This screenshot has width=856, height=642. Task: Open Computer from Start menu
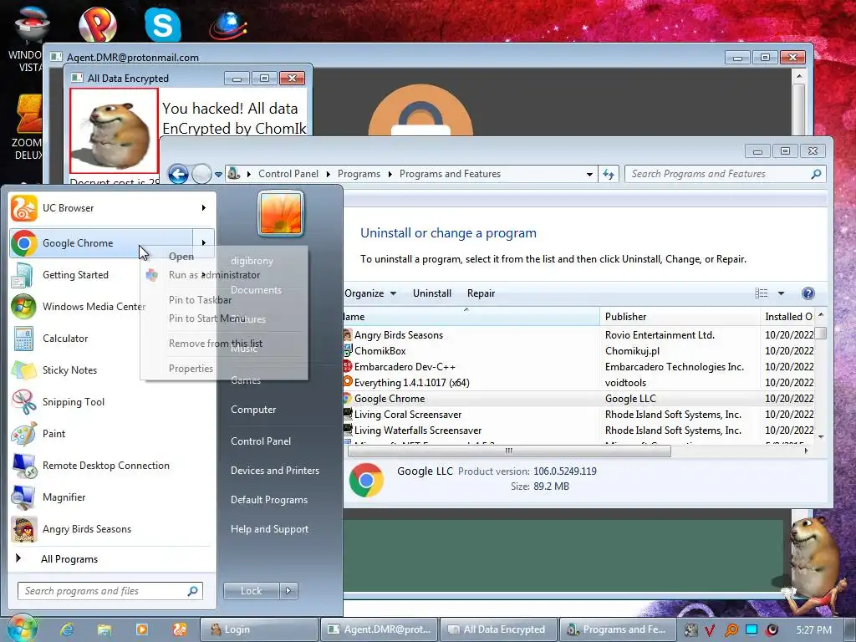[x=252, y=410]
